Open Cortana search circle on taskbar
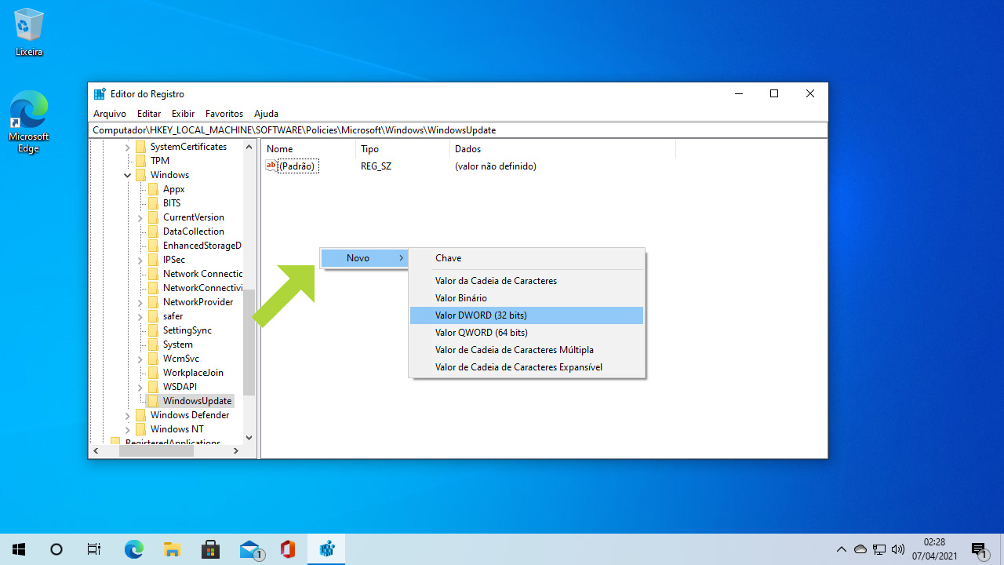Image resolution: width=1004 pixels, height=565 pixels. click(56, 549)
